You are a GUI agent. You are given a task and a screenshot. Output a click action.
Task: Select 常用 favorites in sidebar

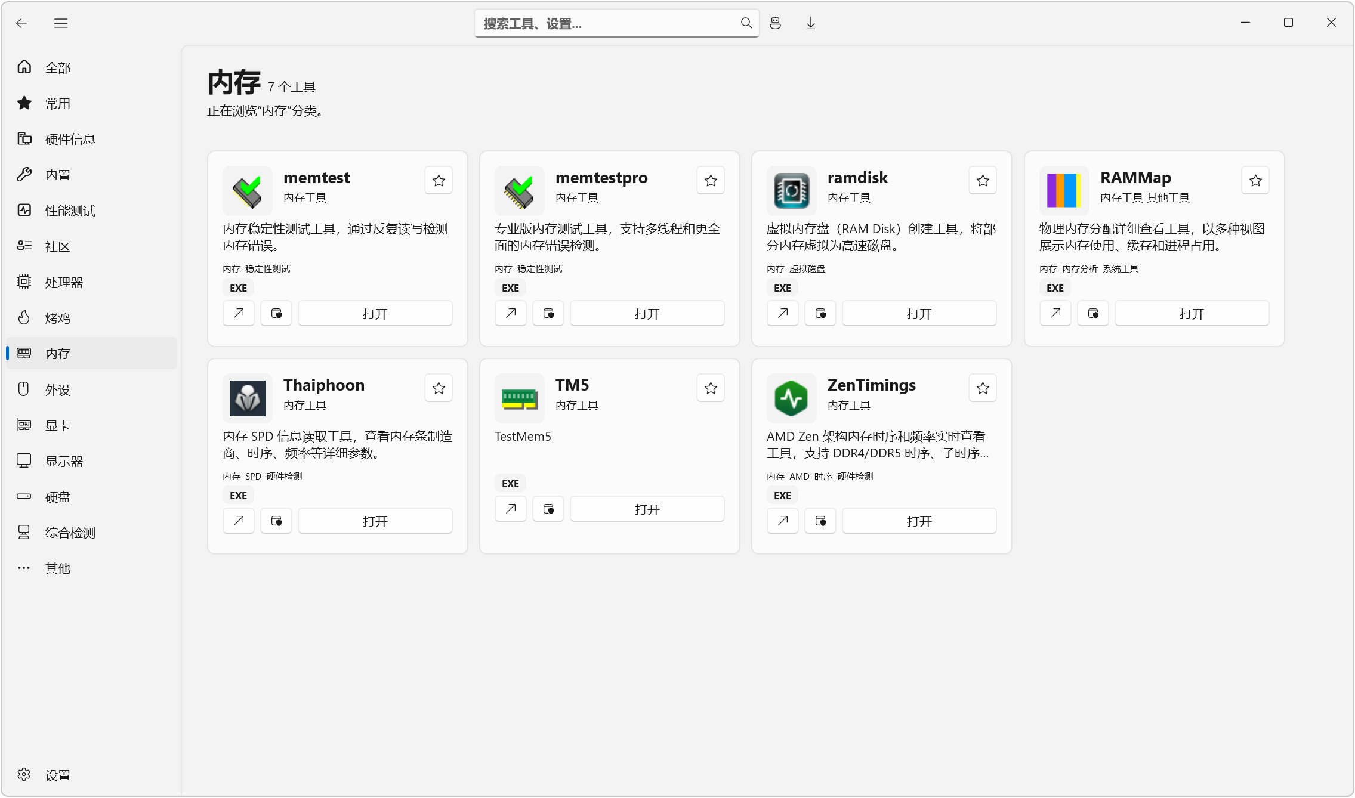click(91, 103)
